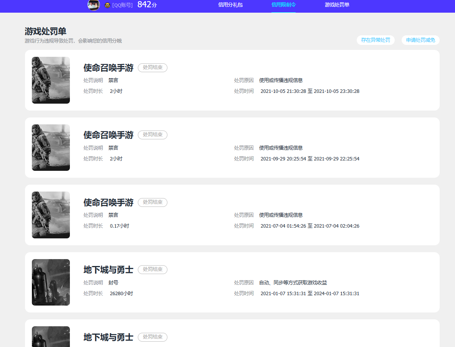Select 使命召唤手游 title of 2021-07-04 penalty
Viewport: 455px width, 347px height.
[109, 202]
